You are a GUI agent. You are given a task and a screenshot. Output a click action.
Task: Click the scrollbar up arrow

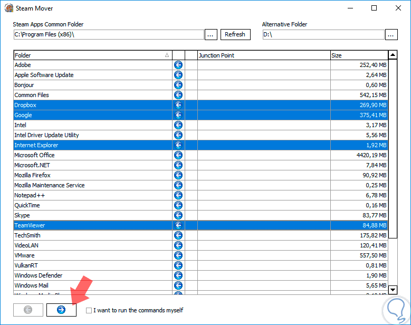pyautogui.click(x=393, y=55)
